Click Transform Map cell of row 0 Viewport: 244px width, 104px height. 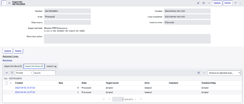click(x=205, y=88)
